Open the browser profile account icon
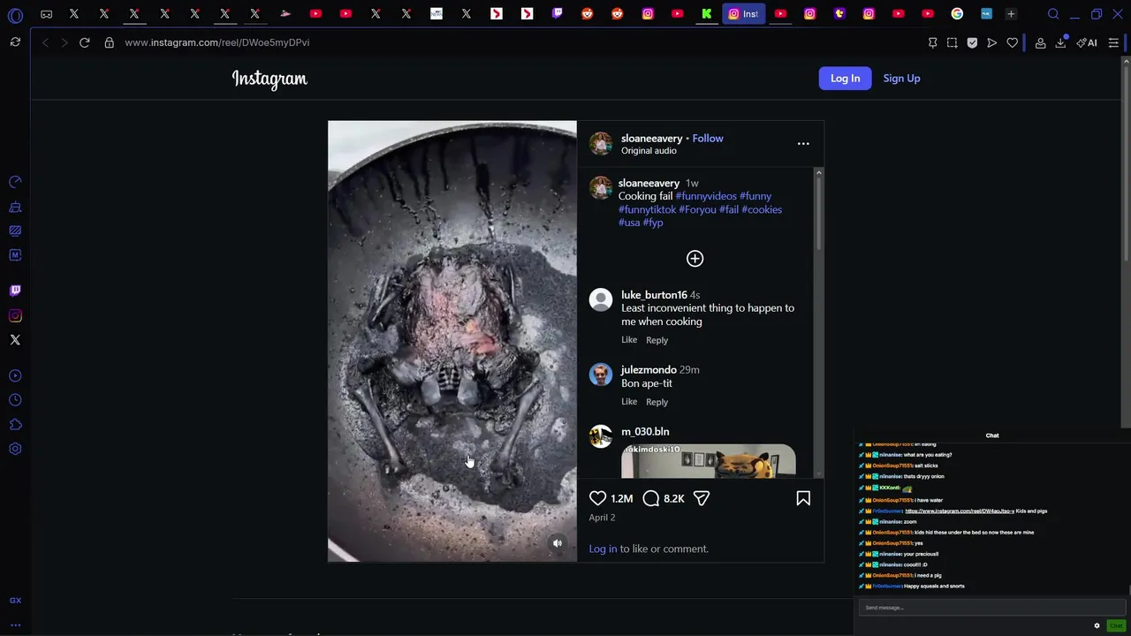 click(x=1041, y=42)
